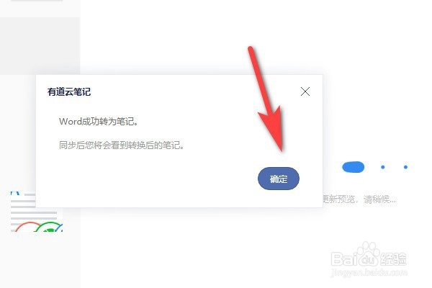432x288 pixels.
Task: Click the blue letter atop the thumbnail
Action: tap(15, 193)
